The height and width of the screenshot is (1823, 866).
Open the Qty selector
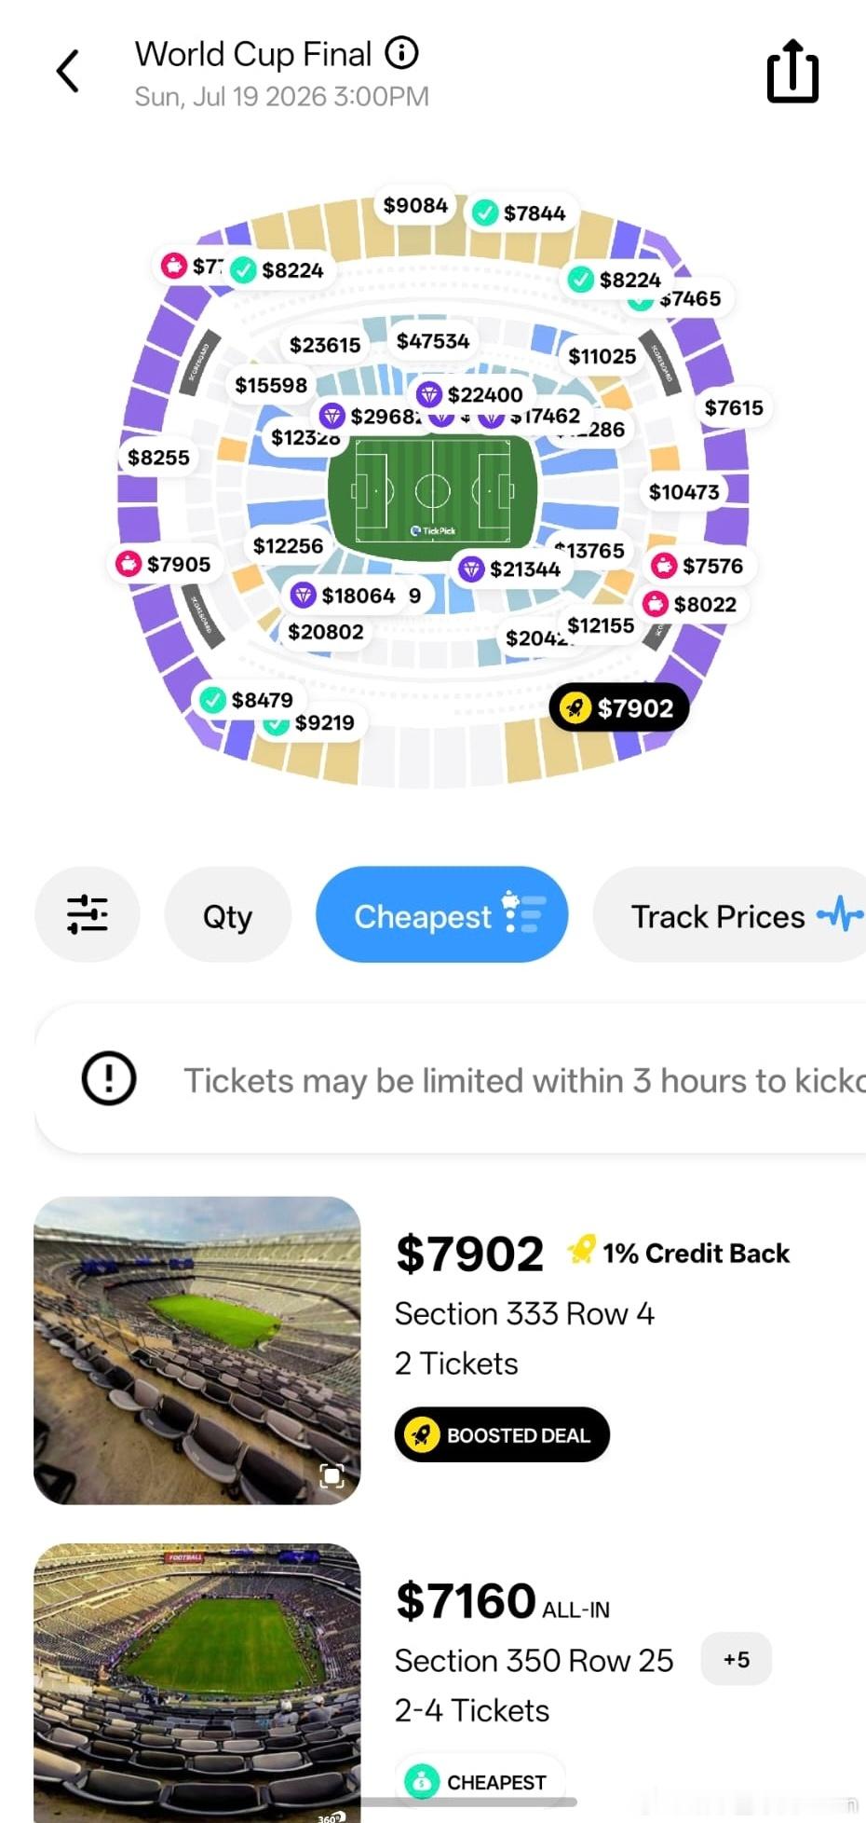coord(227,914)
